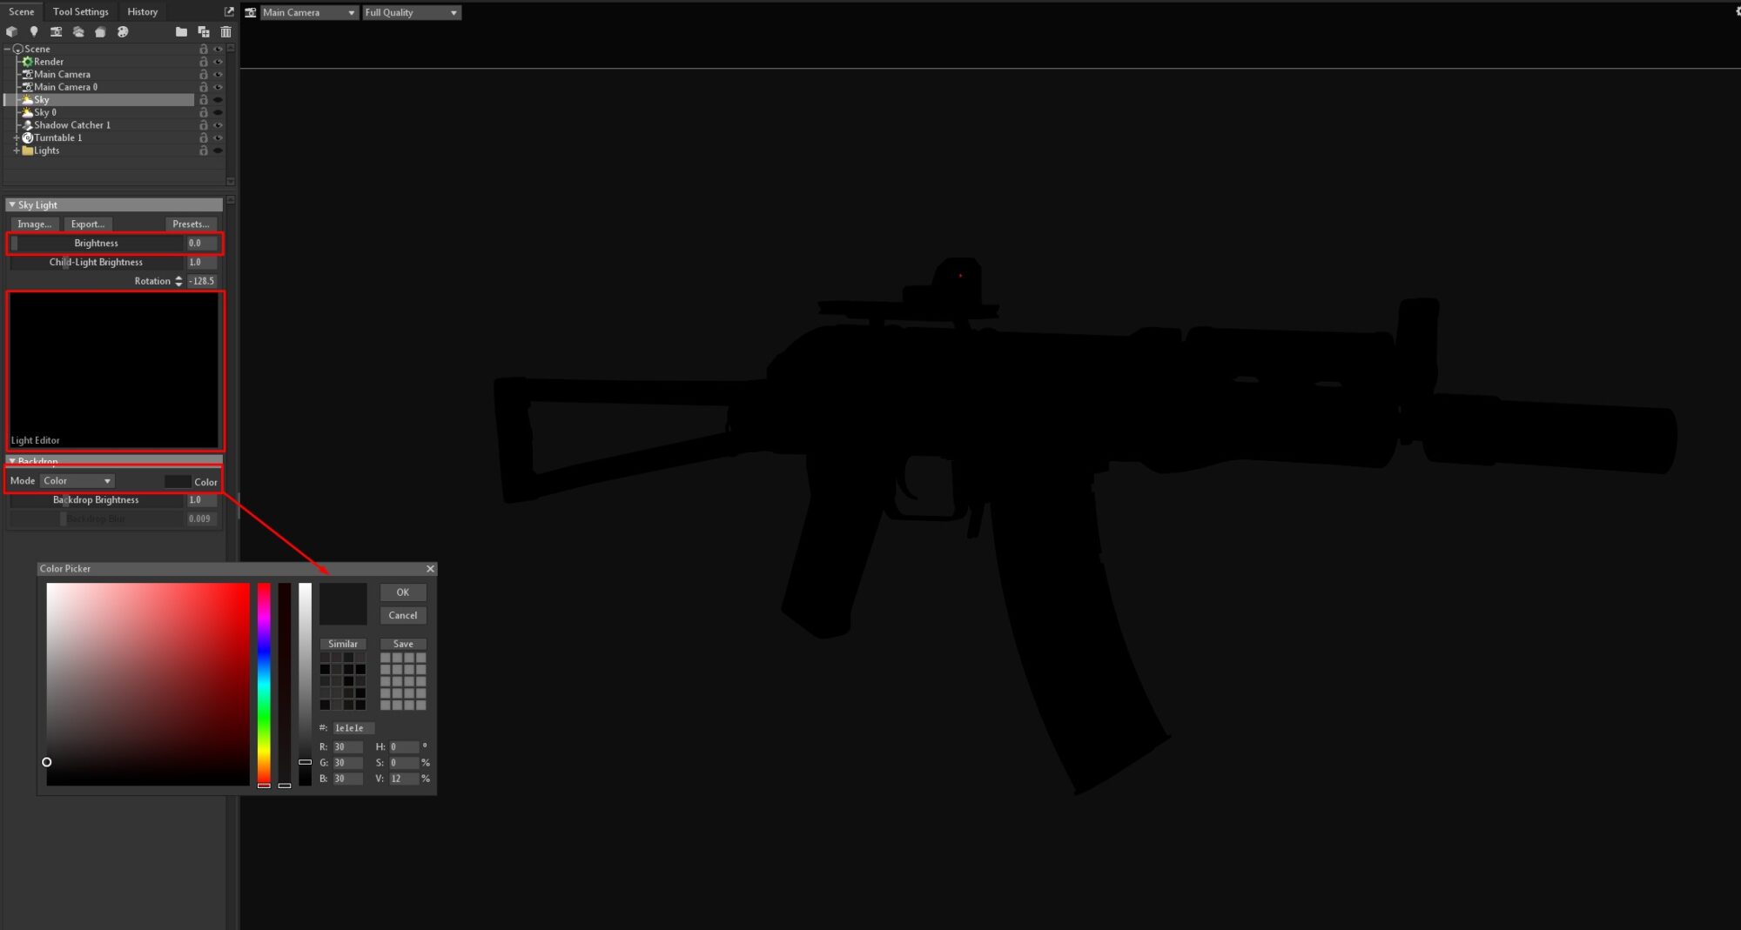The width and height of the screenshot is (1741, 930).
Task: Collapse the Scene root node
Action: pos(7,49)
